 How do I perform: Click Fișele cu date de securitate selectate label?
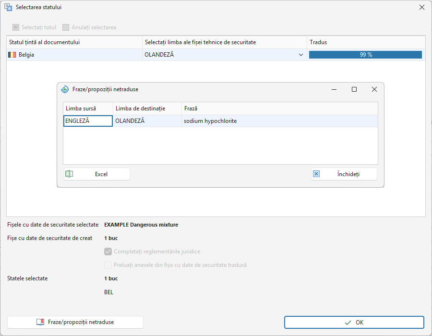[53, 225]
